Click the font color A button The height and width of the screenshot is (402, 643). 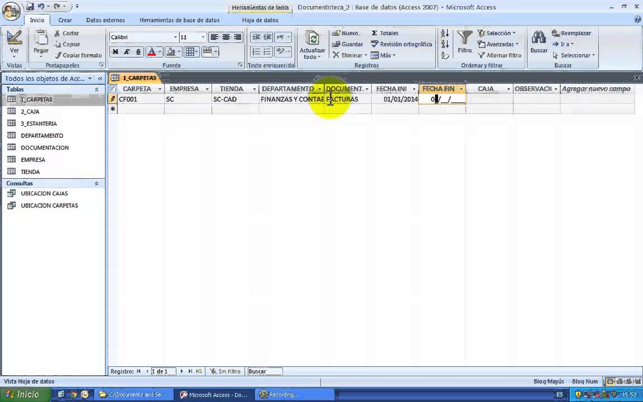click(151, 52)
